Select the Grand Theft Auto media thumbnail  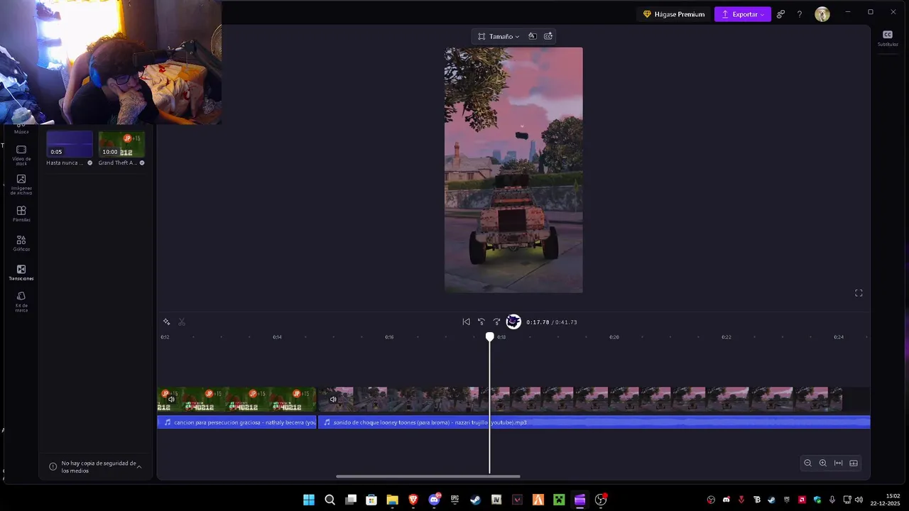[x=121, y=144]
